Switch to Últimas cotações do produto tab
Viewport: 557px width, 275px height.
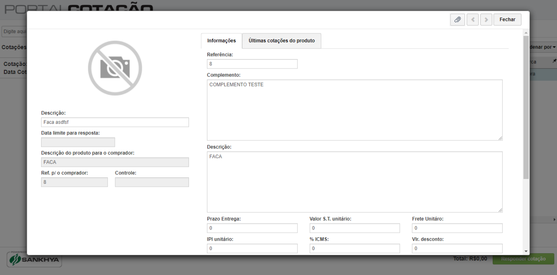coord(281,41)
